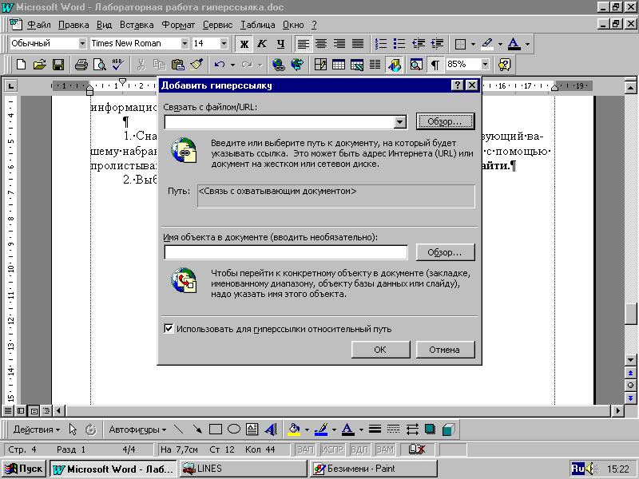Apply the highlight marker color

pos(487,44)
